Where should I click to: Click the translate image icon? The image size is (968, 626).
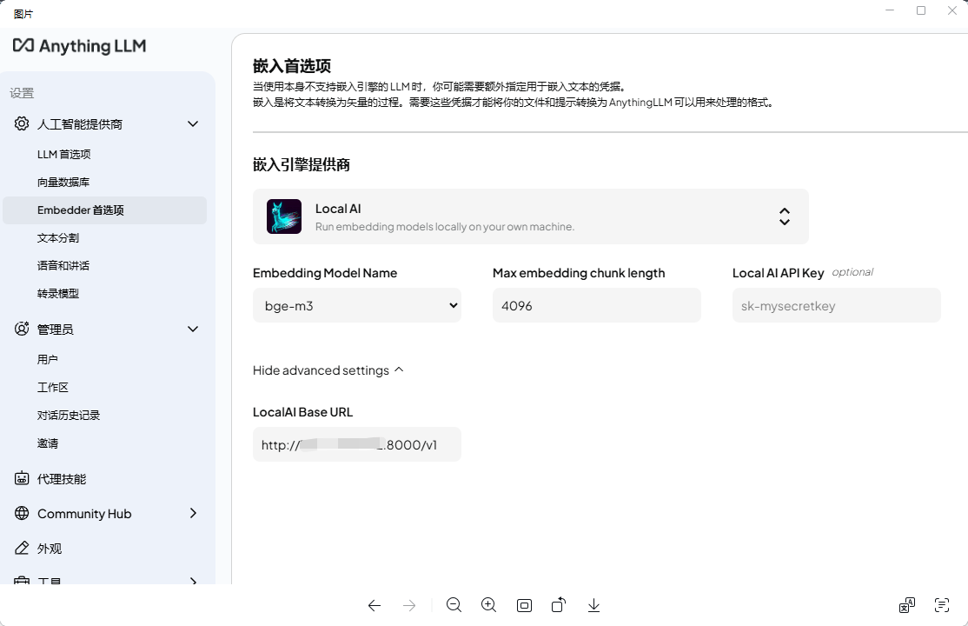pyautogui.click(x=907, y=605)
